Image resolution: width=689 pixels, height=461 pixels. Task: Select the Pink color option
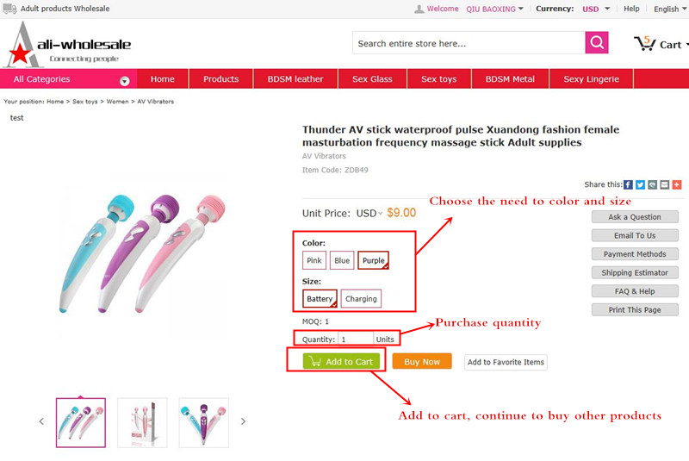click(314, 260)
